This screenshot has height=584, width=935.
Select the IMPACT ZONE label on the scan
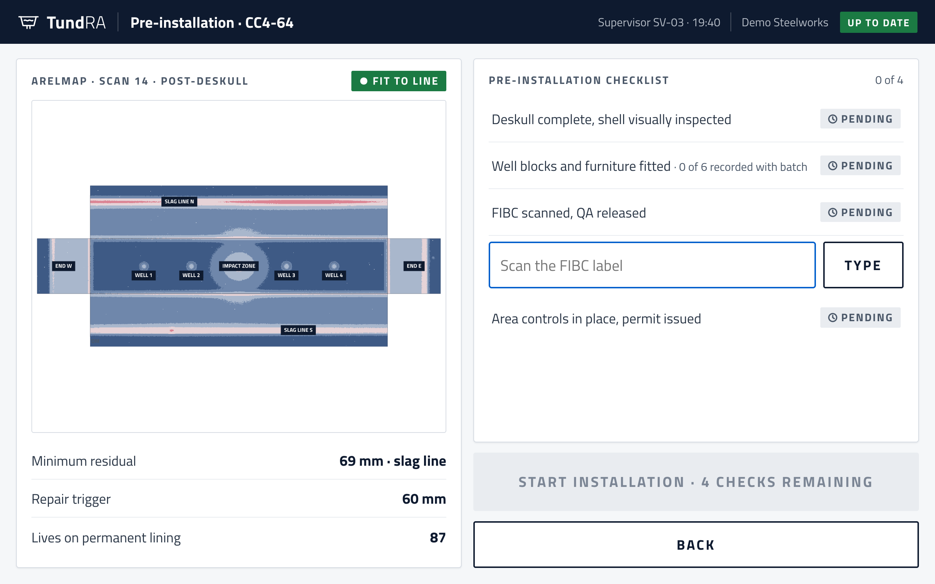click(x=239, y=266)
